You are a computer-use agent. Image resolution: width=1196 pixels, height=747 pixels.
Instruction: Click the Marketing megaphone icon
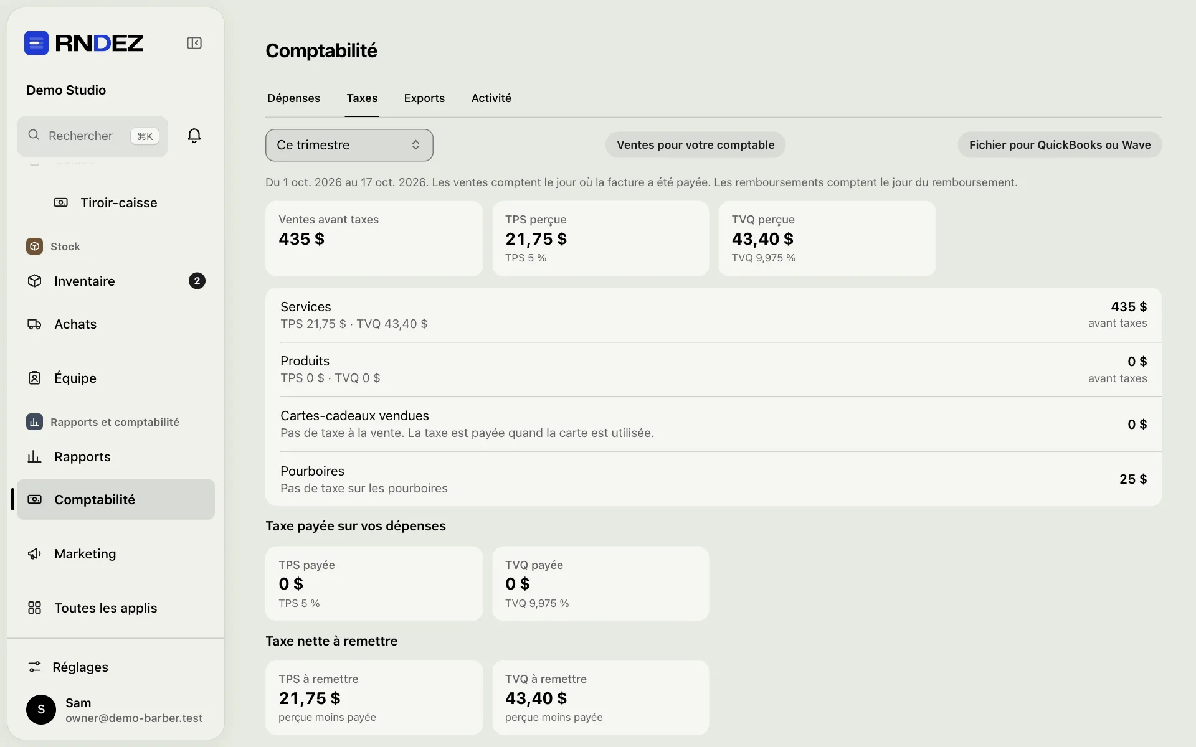click(x=35, y=553)
